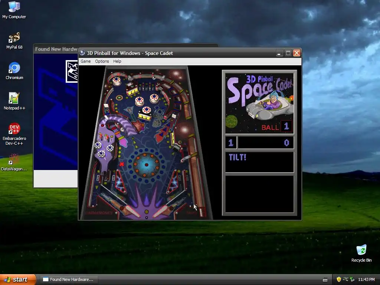
Task: Click the security shield tray icon
Action: tap(339, 279)
